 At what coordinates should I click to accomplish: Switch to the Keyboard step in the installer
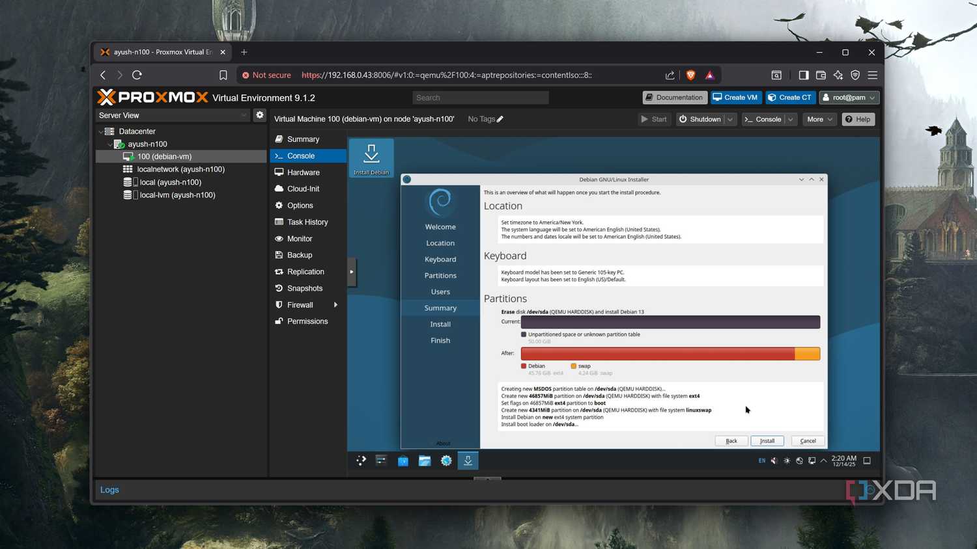pos(440,259)
